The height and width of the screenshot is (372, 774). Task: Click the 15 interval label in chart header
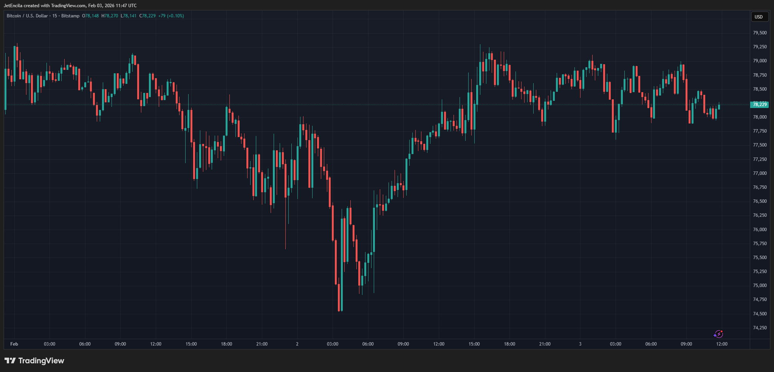(55, 16)
